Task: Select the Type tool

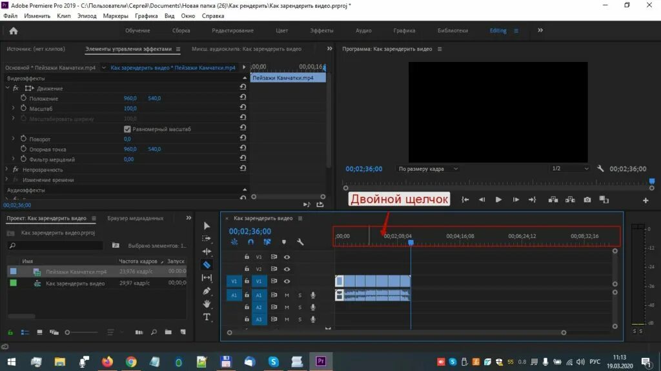Action: pos(207,317)
